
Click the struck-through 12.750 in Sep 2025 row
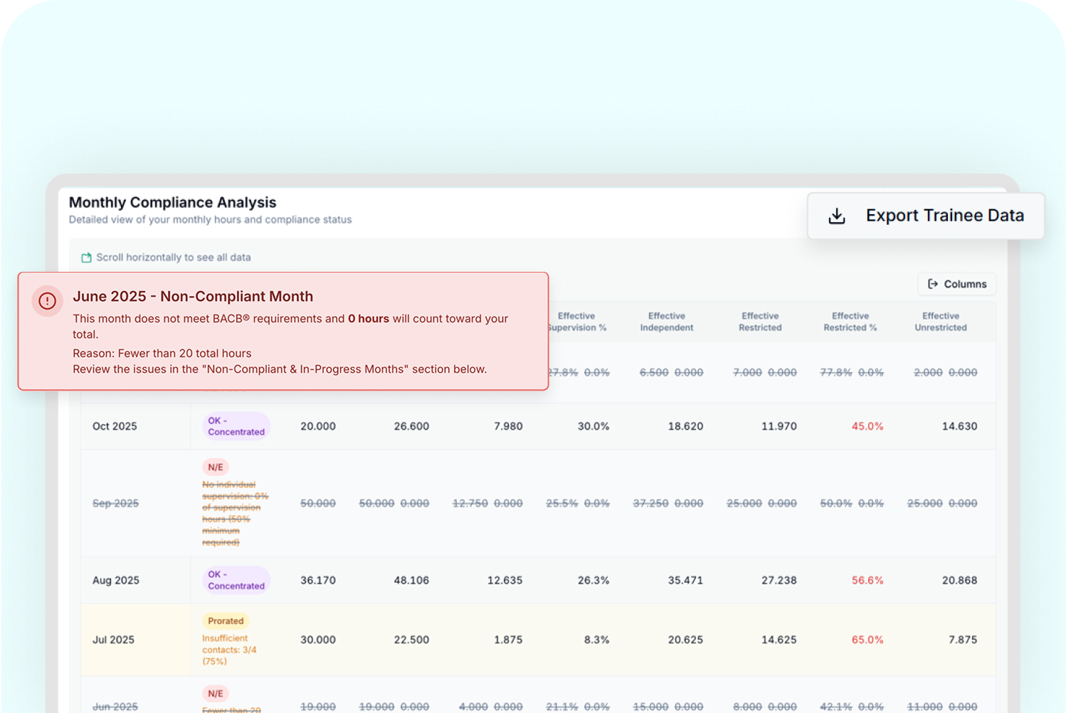(470, 503)
